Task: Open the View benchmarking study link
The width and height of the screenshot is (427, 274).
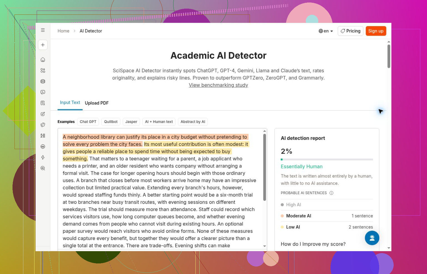Action: point(219,85)
